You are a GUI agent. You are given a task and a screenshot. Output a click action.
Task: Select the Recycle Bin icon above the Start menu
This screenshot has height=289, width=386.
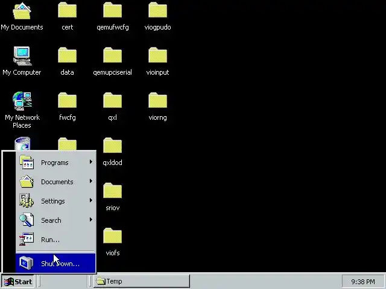(22, 143)
